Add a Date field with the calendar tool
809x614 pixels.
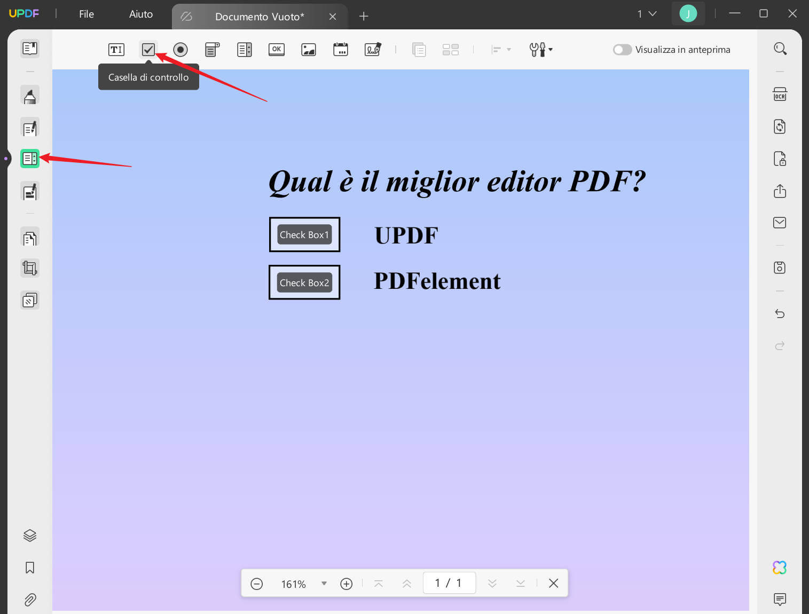click(x=340, y=49)
